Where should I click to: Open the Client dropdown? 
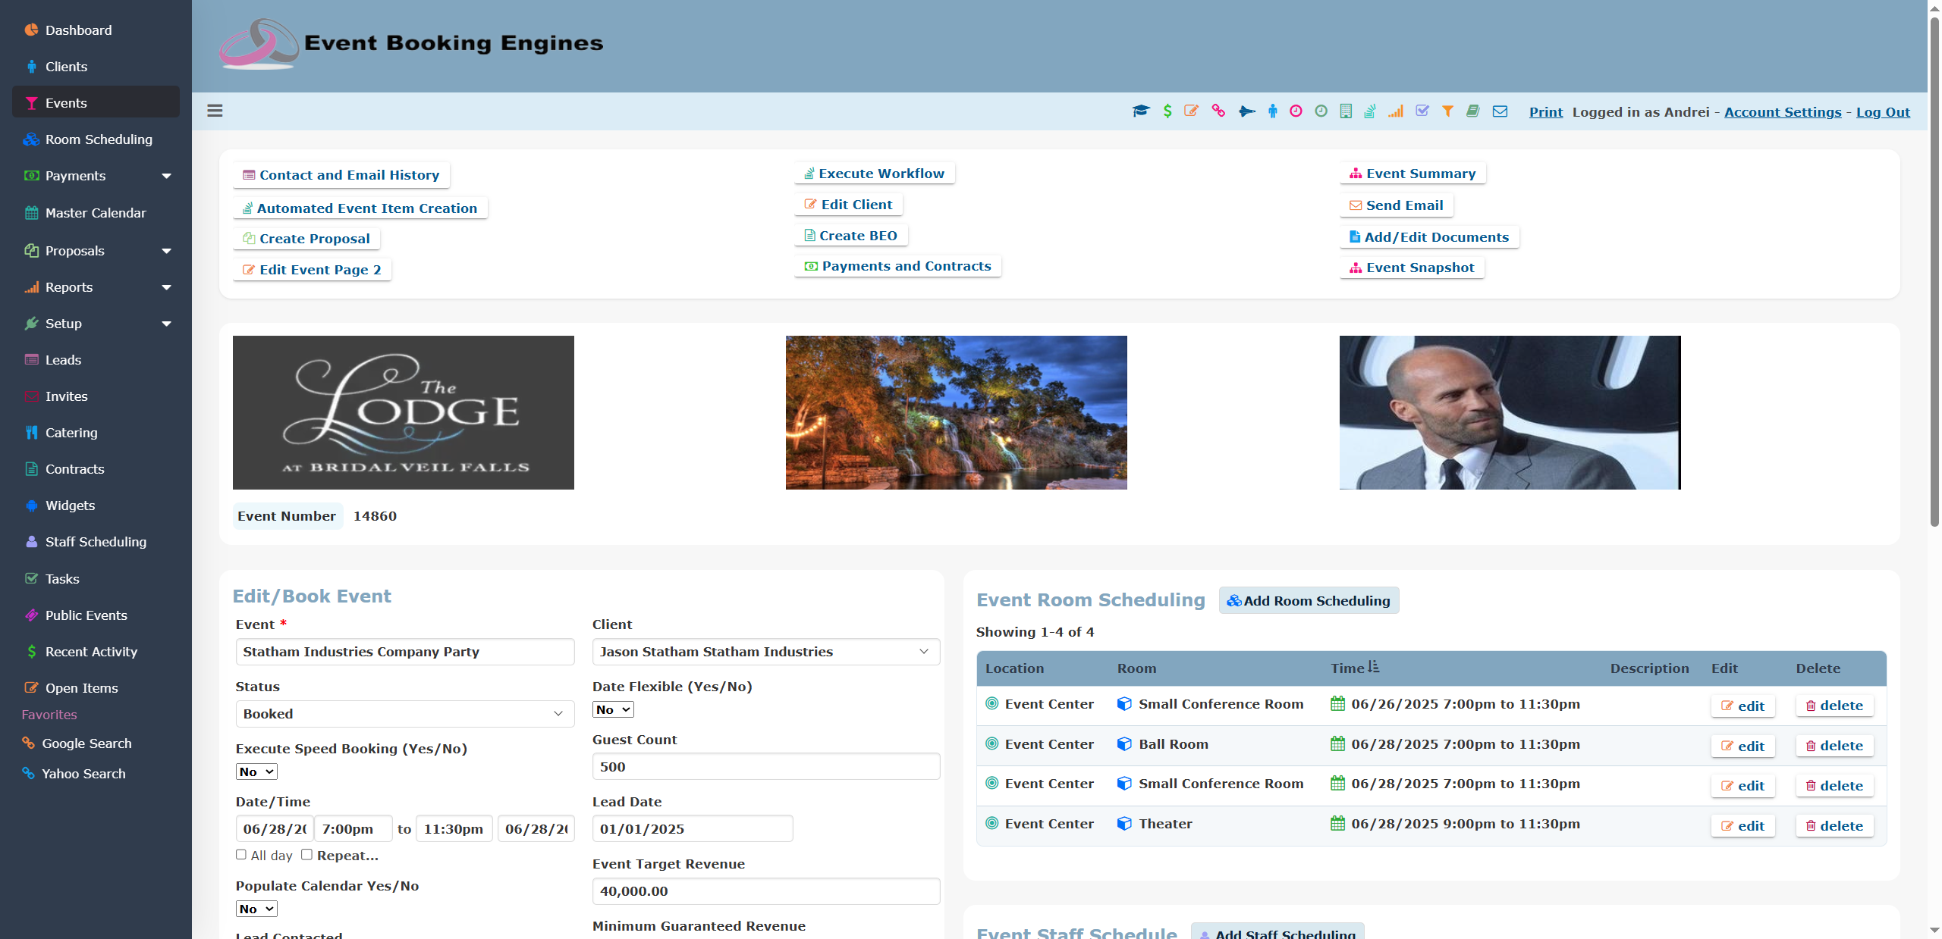point(766,652)
